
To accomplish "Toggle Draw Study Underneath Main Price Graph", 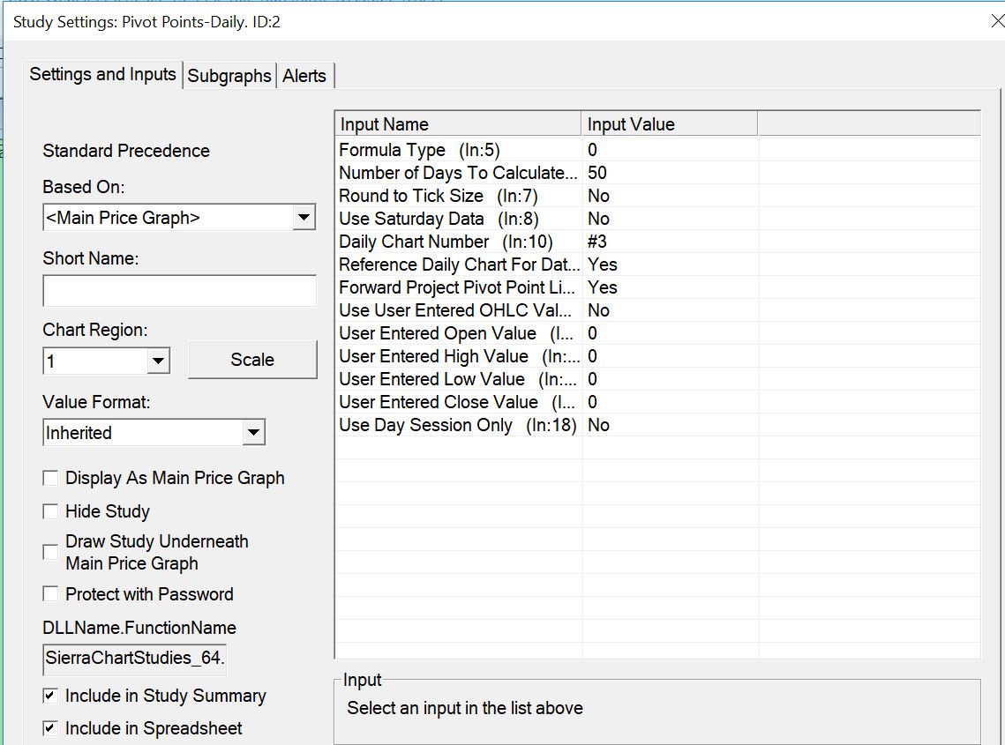I will pos(51,552).
